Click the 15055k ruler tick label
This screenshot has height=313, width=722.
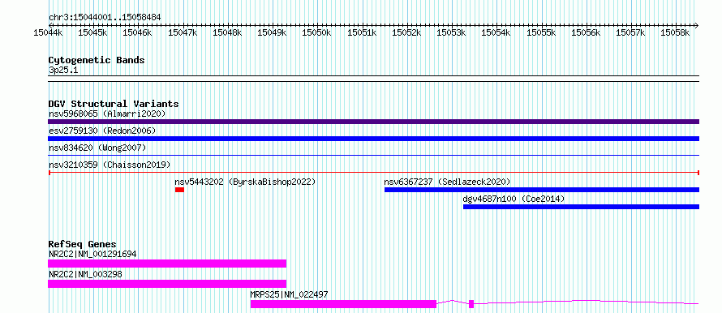pyautogui.click(x=541, y=32)
